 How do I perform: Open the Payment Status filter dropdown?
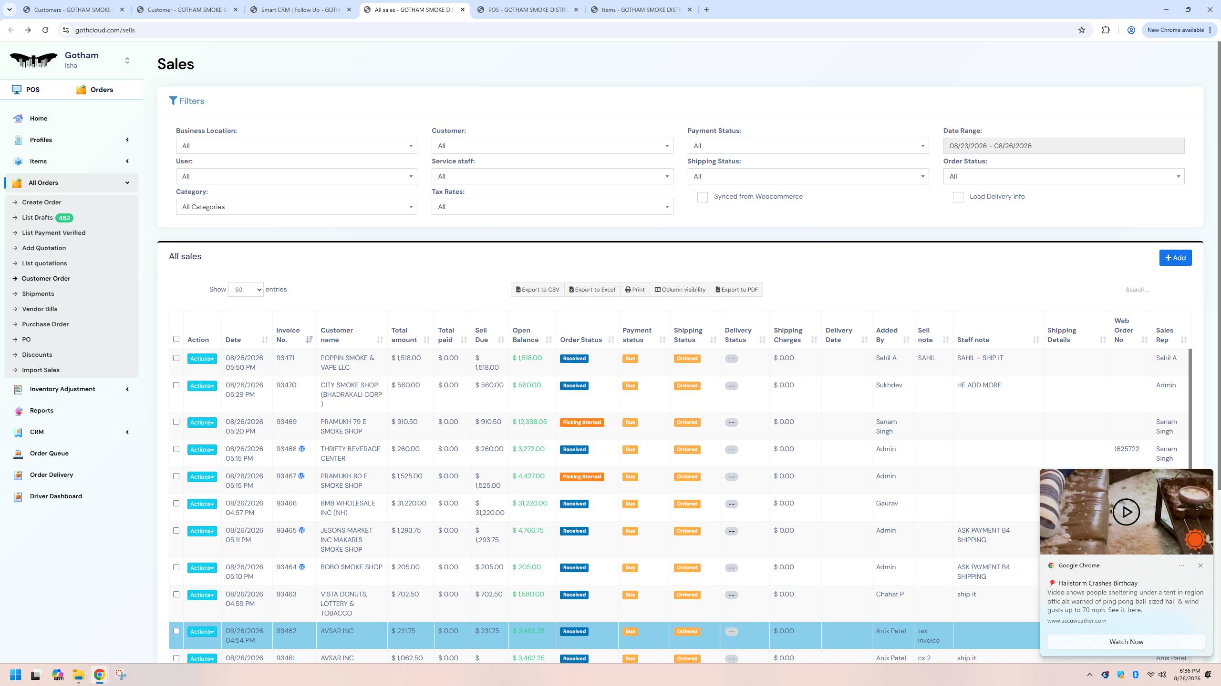pos(808,146)
